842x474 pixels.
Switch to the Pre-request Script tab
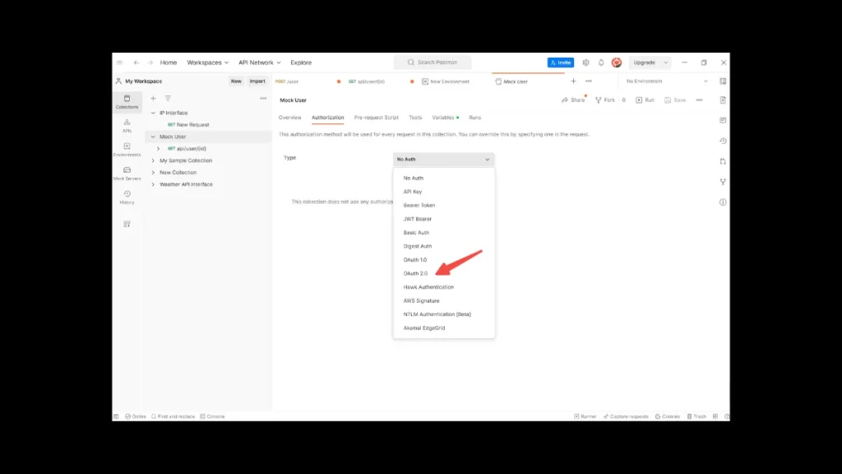click(x=376, y=117)
